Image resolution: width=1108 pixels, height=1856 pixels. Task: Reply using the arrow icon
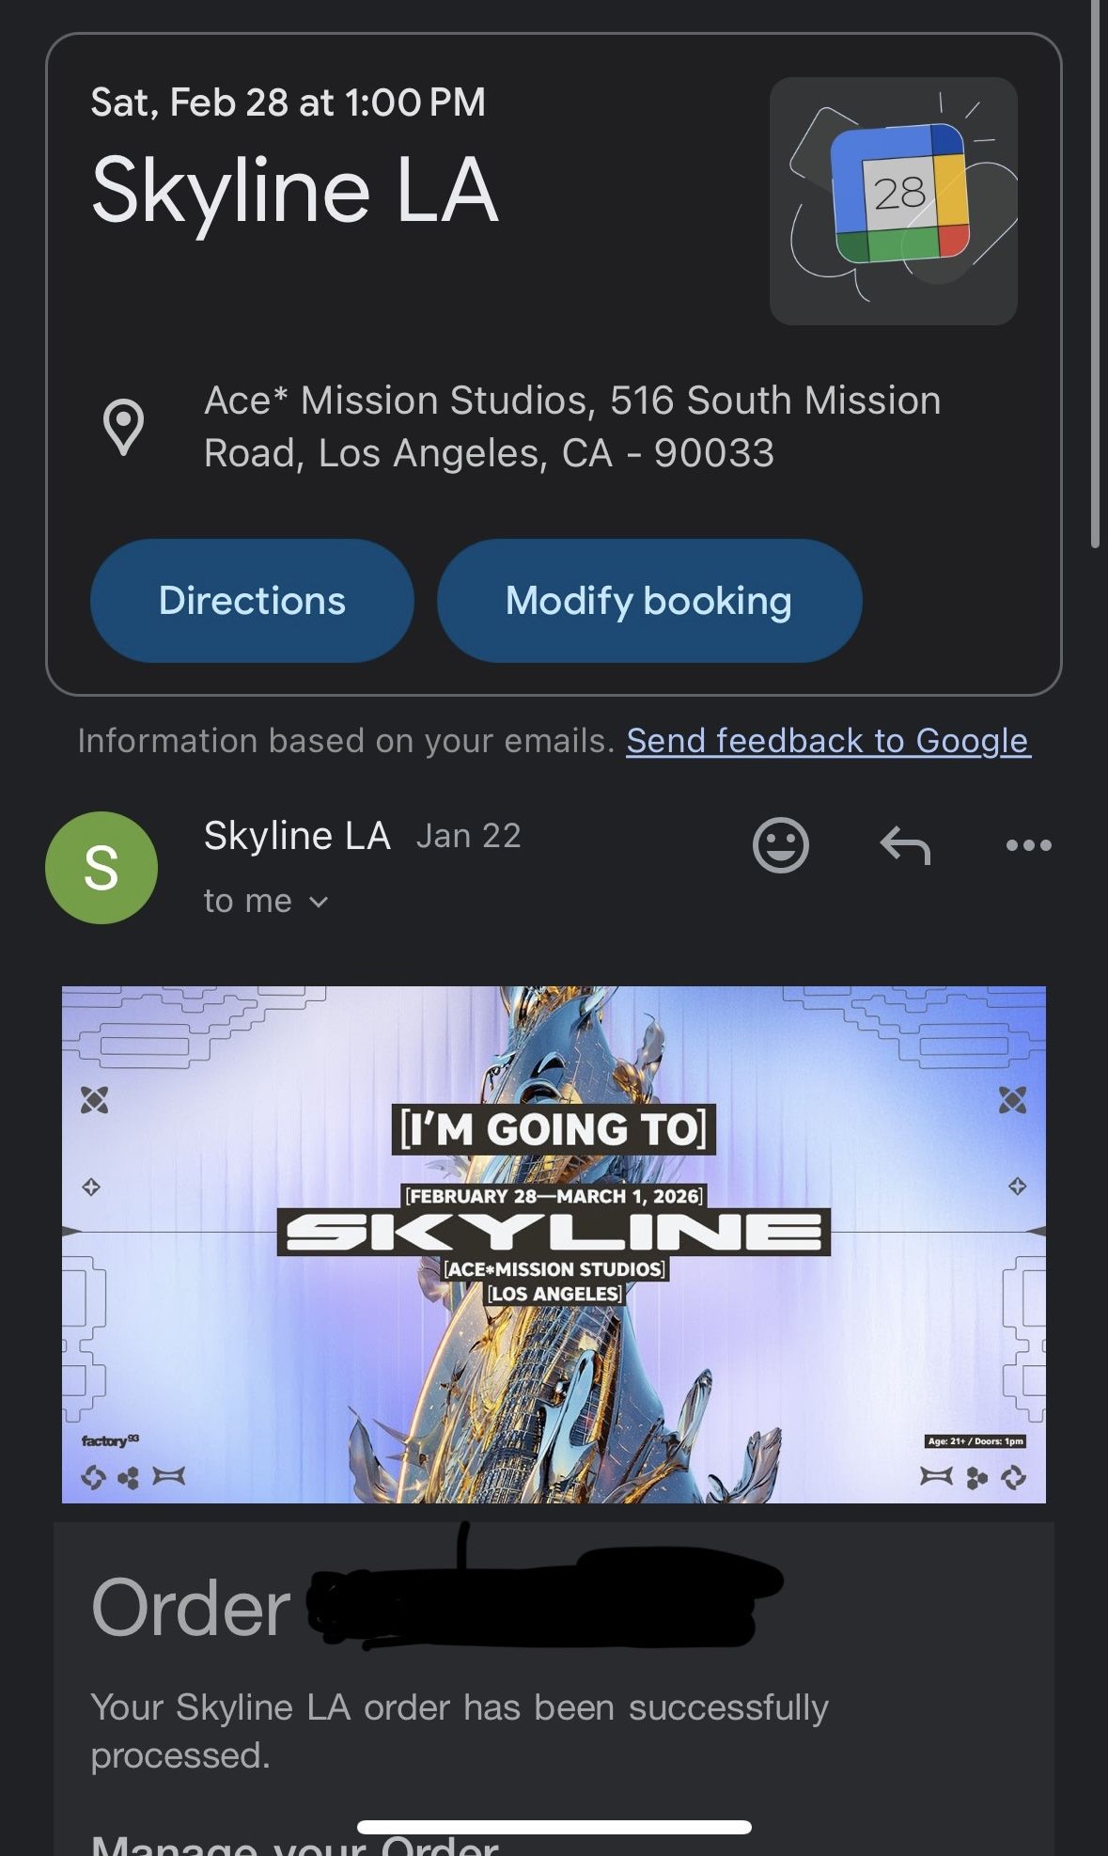point(904,844)
